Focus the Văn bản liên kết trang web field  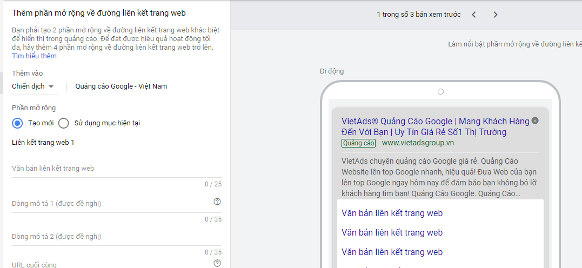click(x=117, y=169)
